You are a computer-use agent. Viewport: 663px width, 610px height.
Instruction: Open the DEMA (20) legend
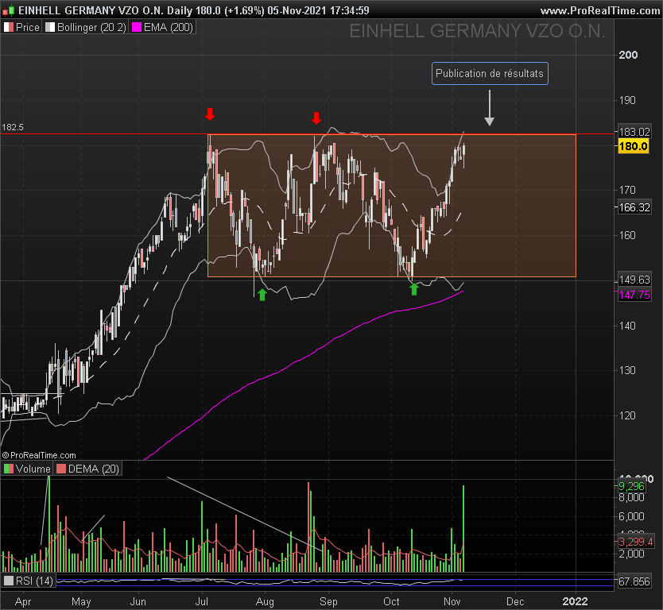coord(88,469)
